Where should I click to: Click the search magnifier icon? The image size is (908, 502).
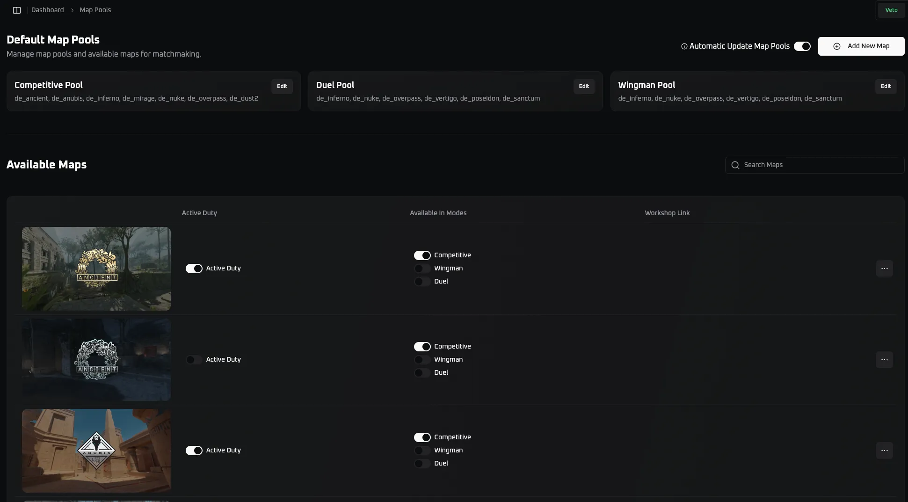tap(735, 165)
